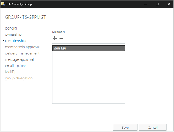Switch to email options section
174x132 pixels.
16,66
